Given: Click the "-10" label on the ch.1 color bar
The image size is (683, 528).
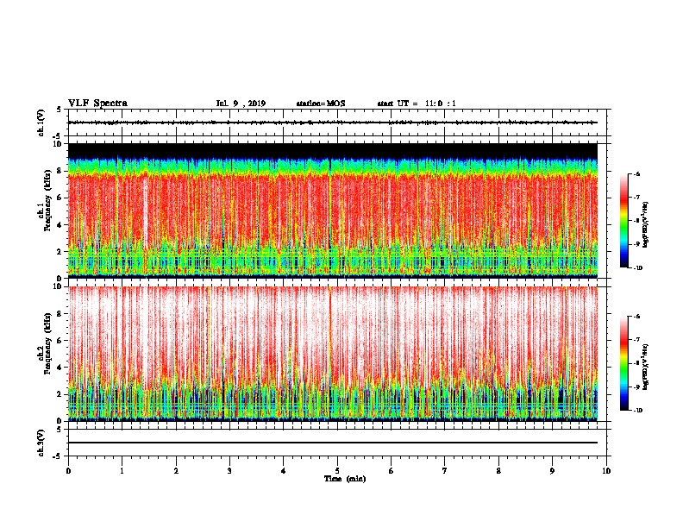Looking at the screenshot, I should pyautogui.click(x=637, y=267).
